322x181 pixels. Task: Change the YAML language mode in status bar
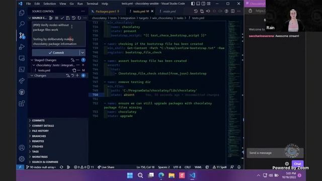(198, 167)
